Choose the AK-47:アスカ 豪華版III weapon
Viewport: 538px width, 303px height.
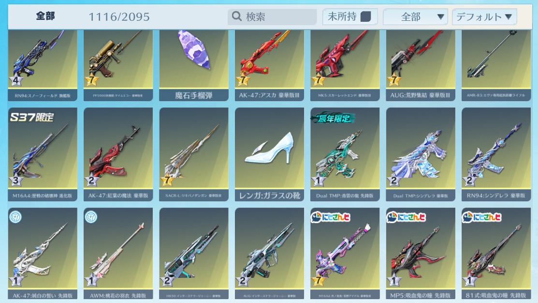click(269, 65)
